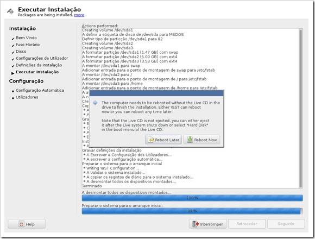Image resolution: width=315 pixels, height=239 pixels.
Task: Click the Configuração section heading
Action: pos(26,81)
